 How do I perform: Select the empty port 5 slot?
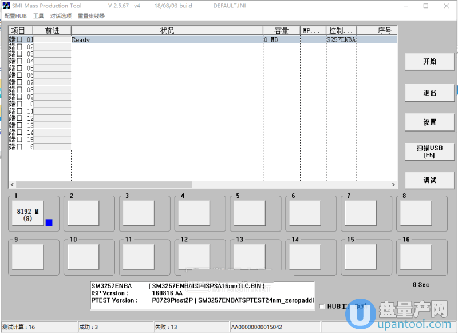pos(249,214)
